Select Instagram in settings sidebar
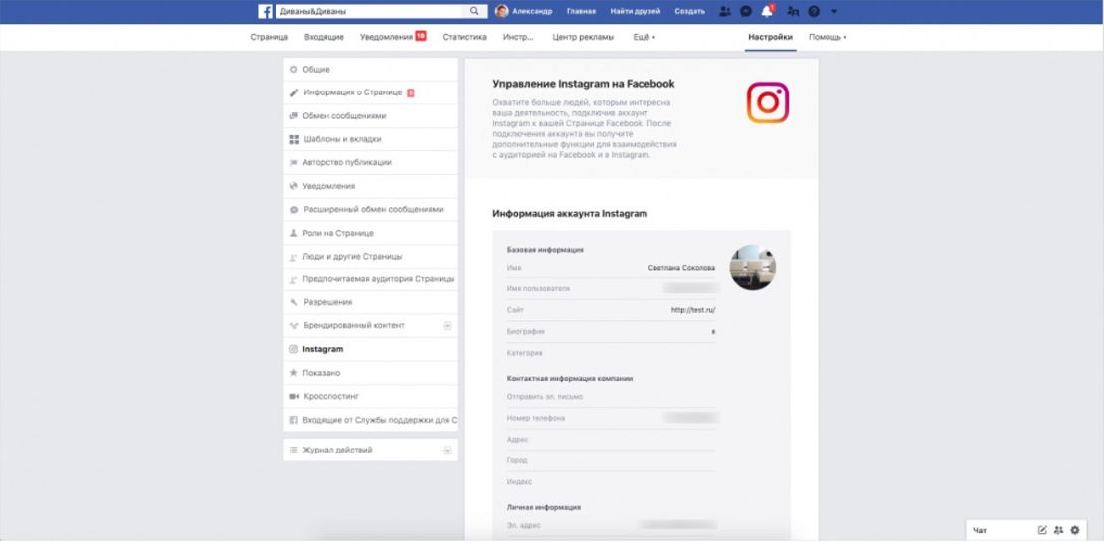 [370, 349]
